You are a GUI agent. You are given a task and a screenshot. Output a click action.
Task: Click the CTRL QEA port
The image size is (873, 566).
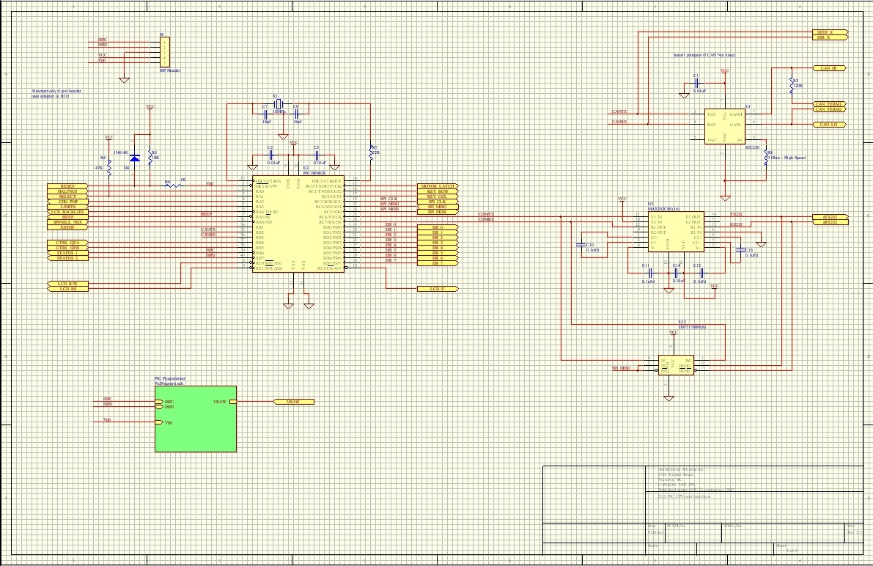tap(67, 243)
